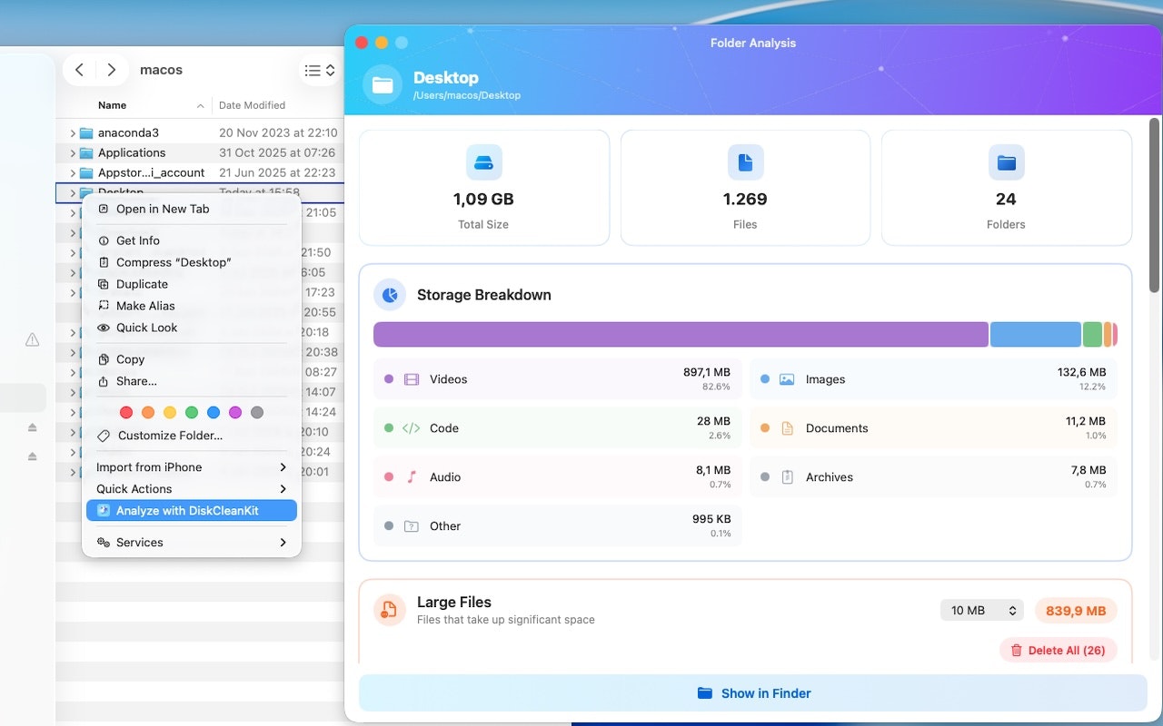The height and width of the screenshot is (726, 1163).
Task: Expand the Applications folder row
Action: pyautogui.click(x=73, y=152)
